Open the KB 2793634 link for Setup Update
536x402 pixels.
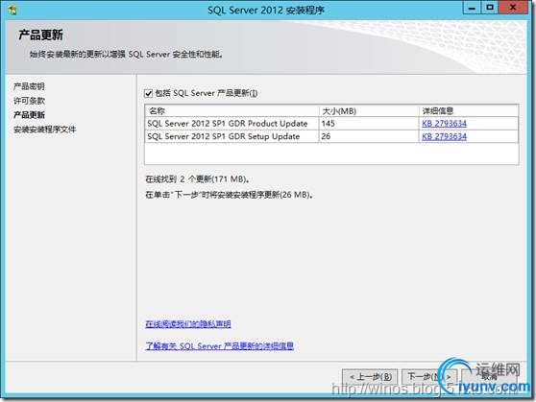pos(444,136)
